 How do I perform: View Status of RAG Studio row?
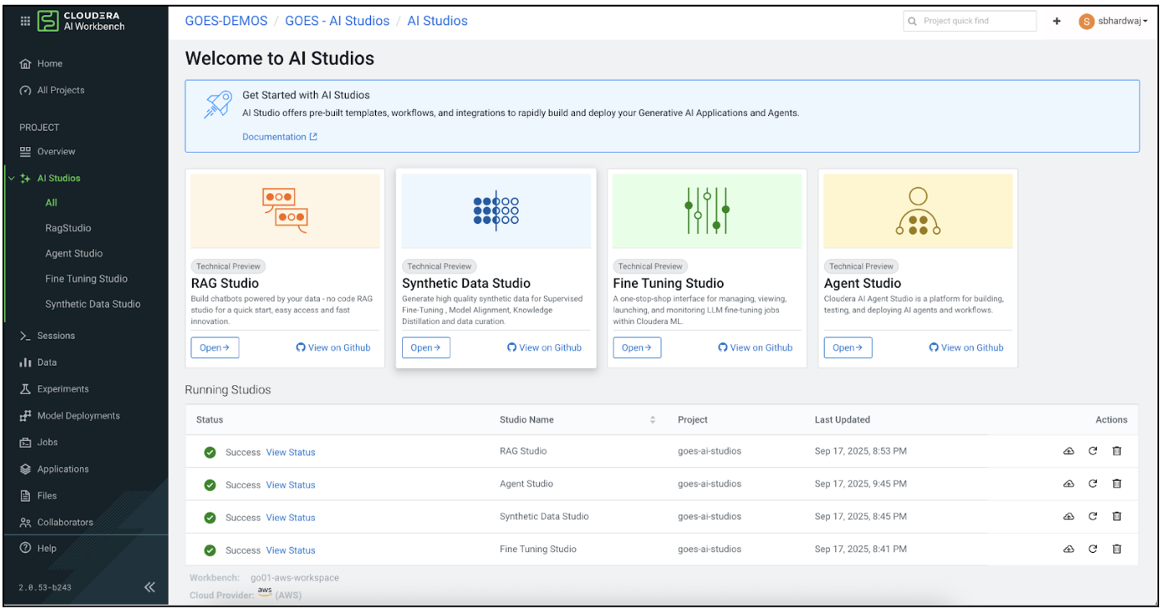pos(290,452)
